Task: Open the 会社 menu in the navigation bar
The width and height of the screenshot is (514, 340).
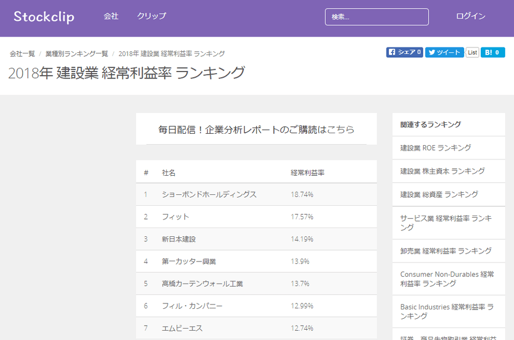Action: (x=112, y=17)
